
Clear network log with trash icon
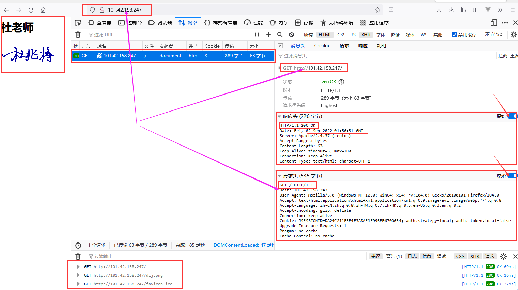click(78, 35)
